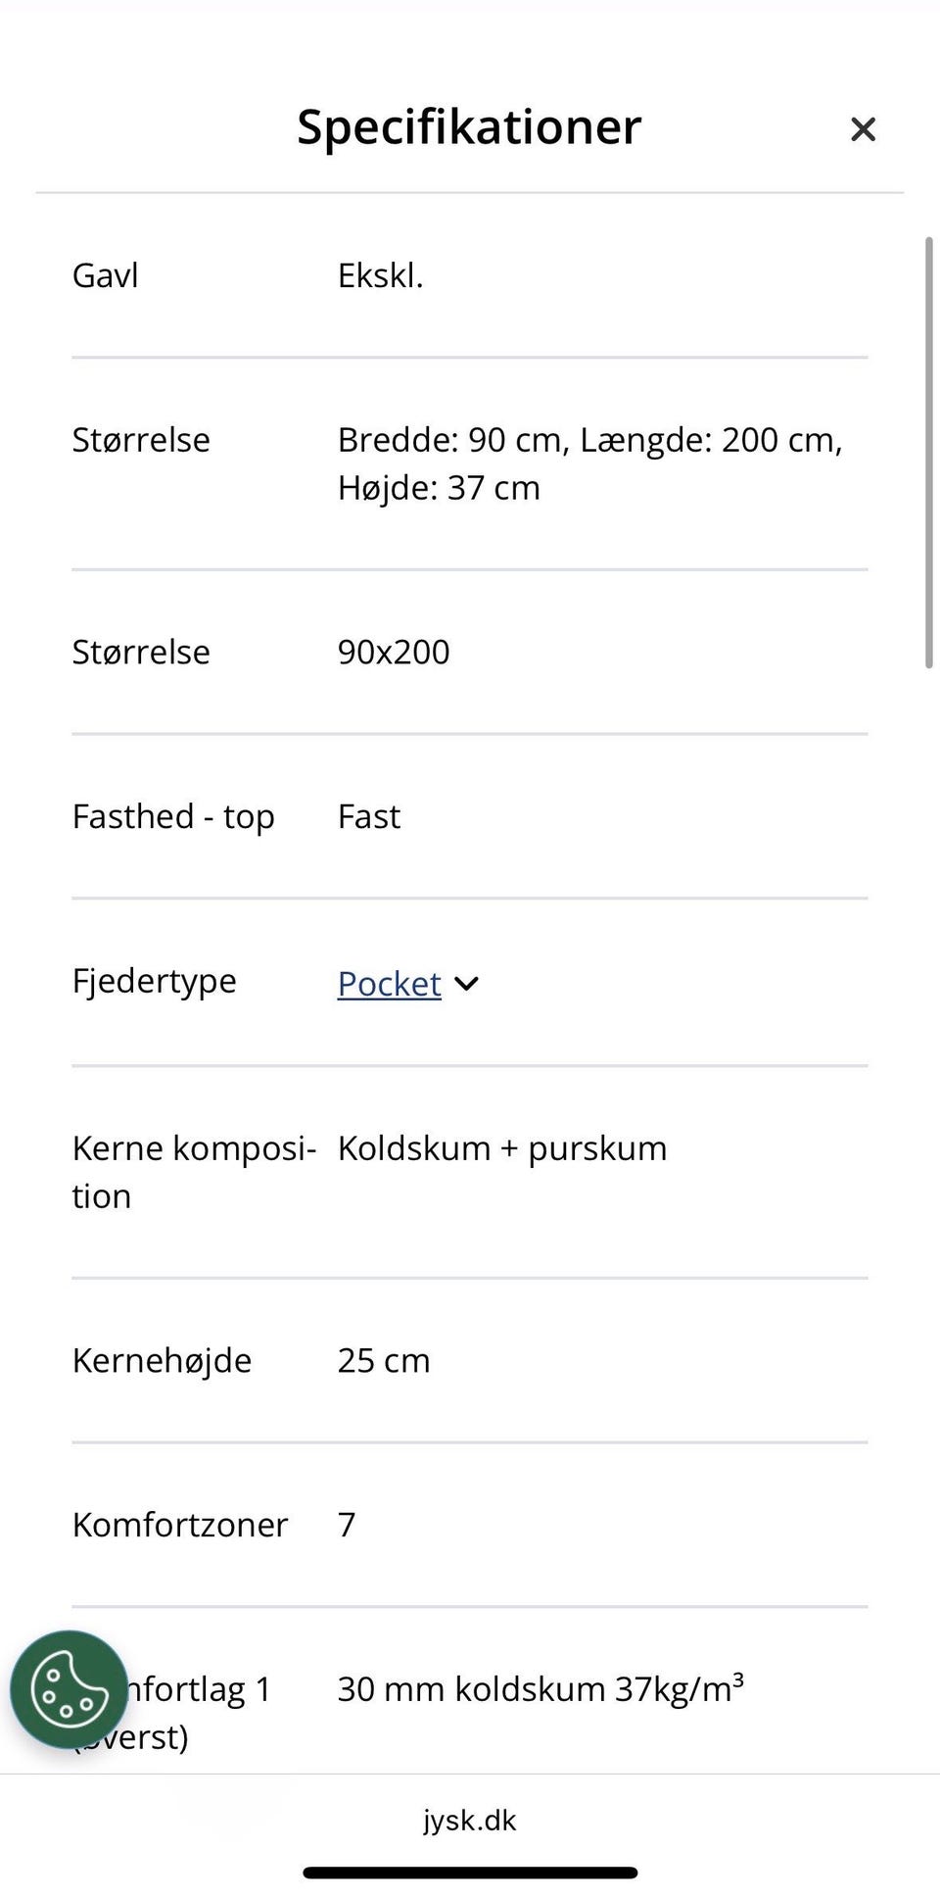
Task: Click the Koldskum + purskum value
Action: [501, 1147]
